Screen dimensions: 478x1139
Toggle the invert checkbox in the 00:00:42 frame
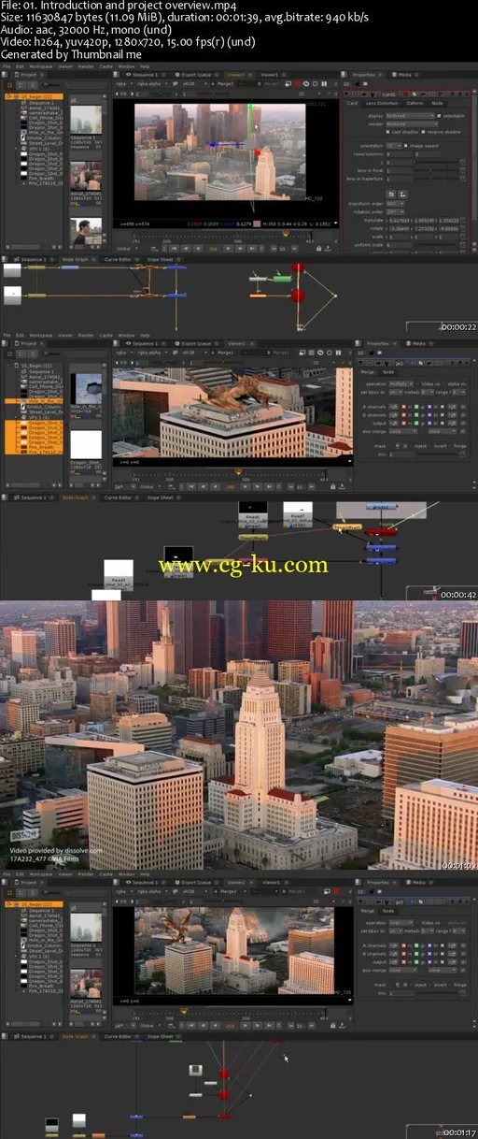point(432,446)
